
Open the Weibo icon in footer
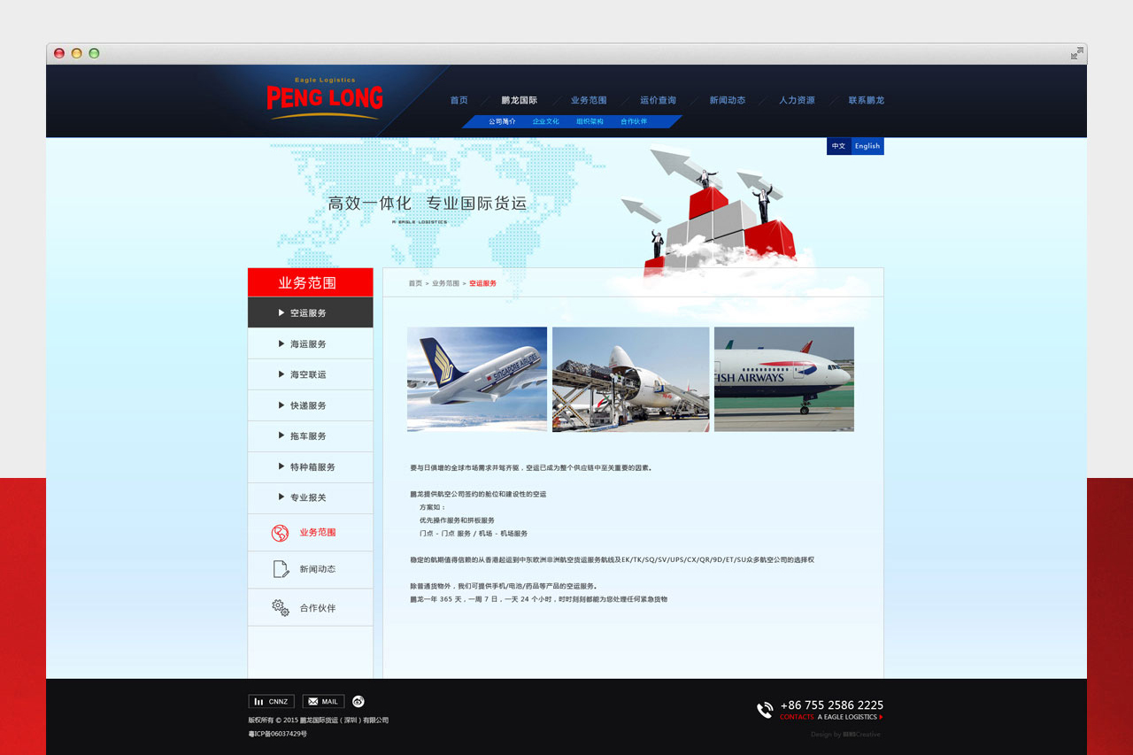[x=358, y=701]
